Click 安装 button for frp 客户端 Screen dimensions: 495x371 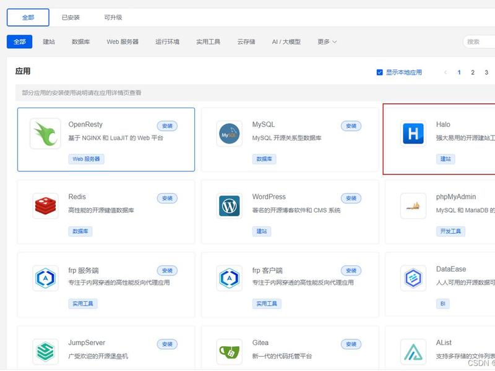[x=351, y=270]
